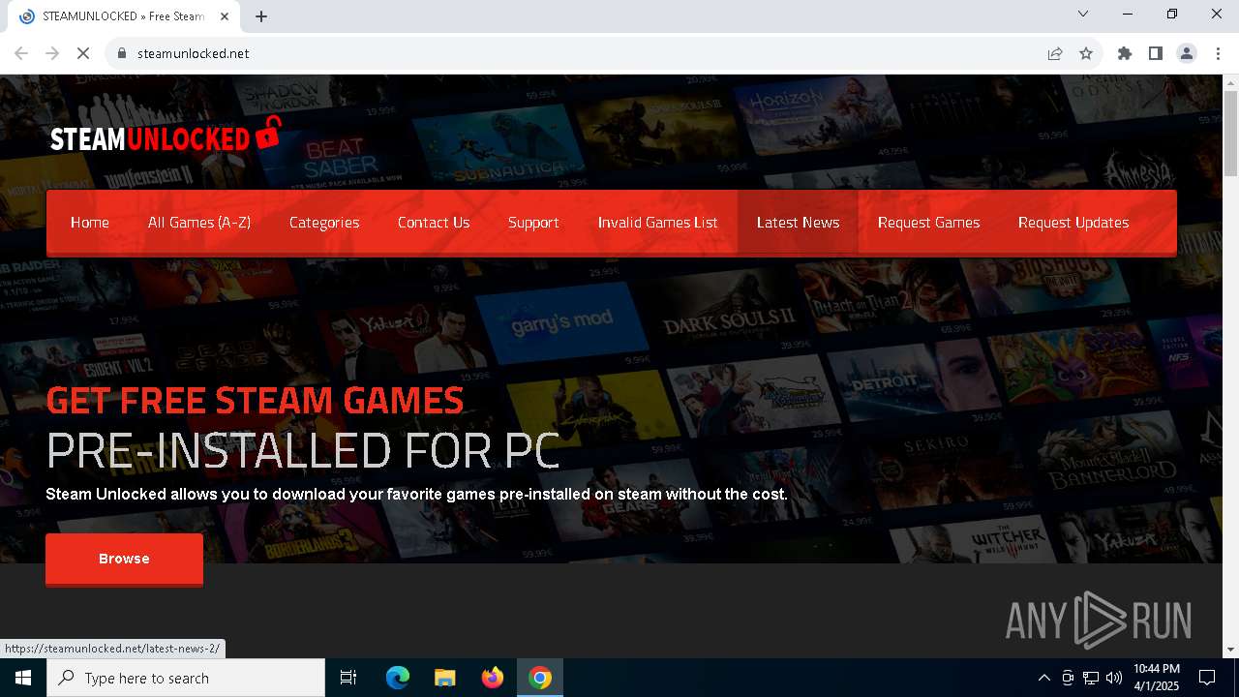Show hidden system tray icons
Viewport: 1239px width, 697px height.
1043,678
